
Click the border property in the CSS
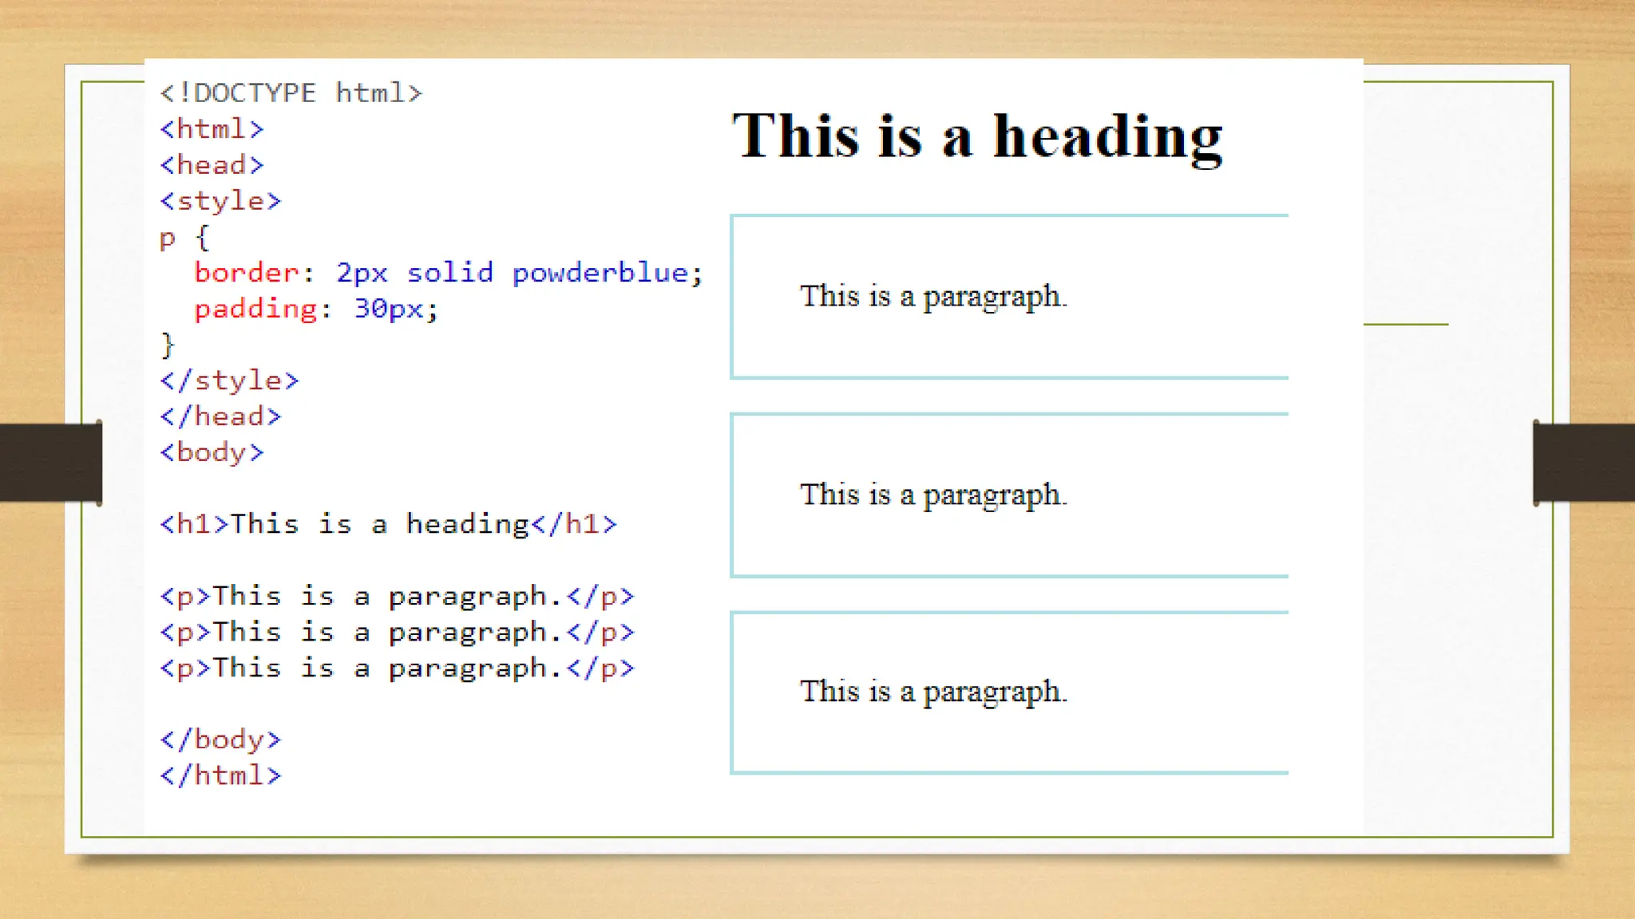tap(247, 273)
